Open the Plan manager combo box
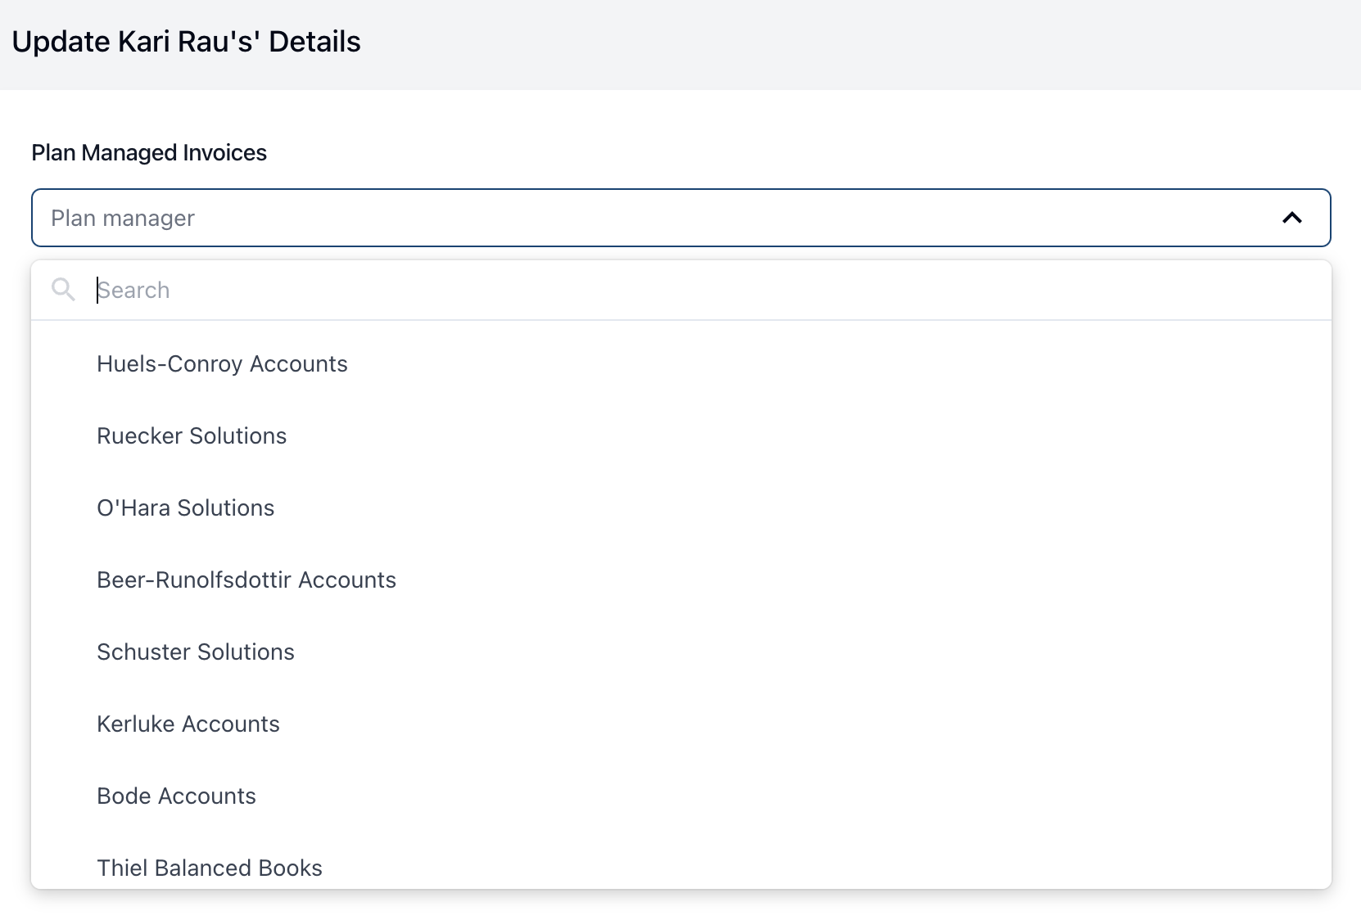The image size is (1361, 920). click(681, 218)
